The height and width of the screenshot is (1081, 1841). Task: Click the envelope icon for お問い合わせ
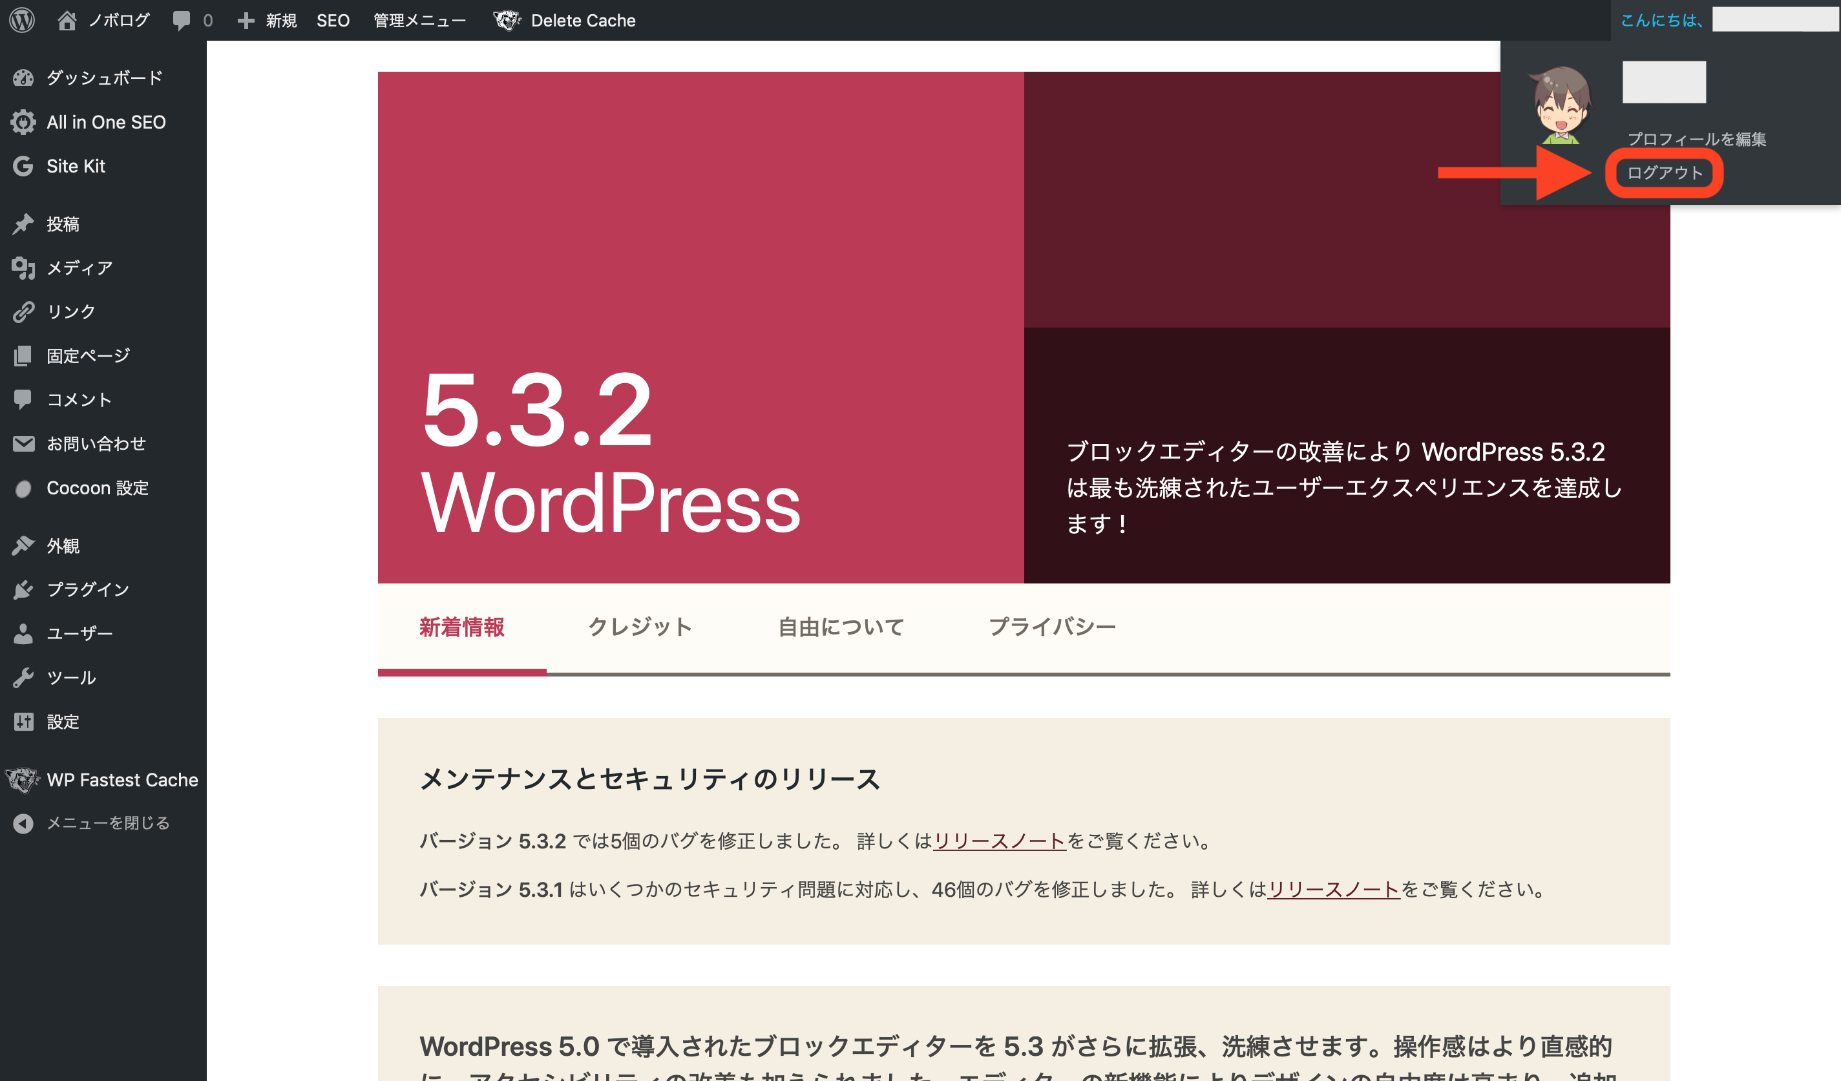[23, 443]
